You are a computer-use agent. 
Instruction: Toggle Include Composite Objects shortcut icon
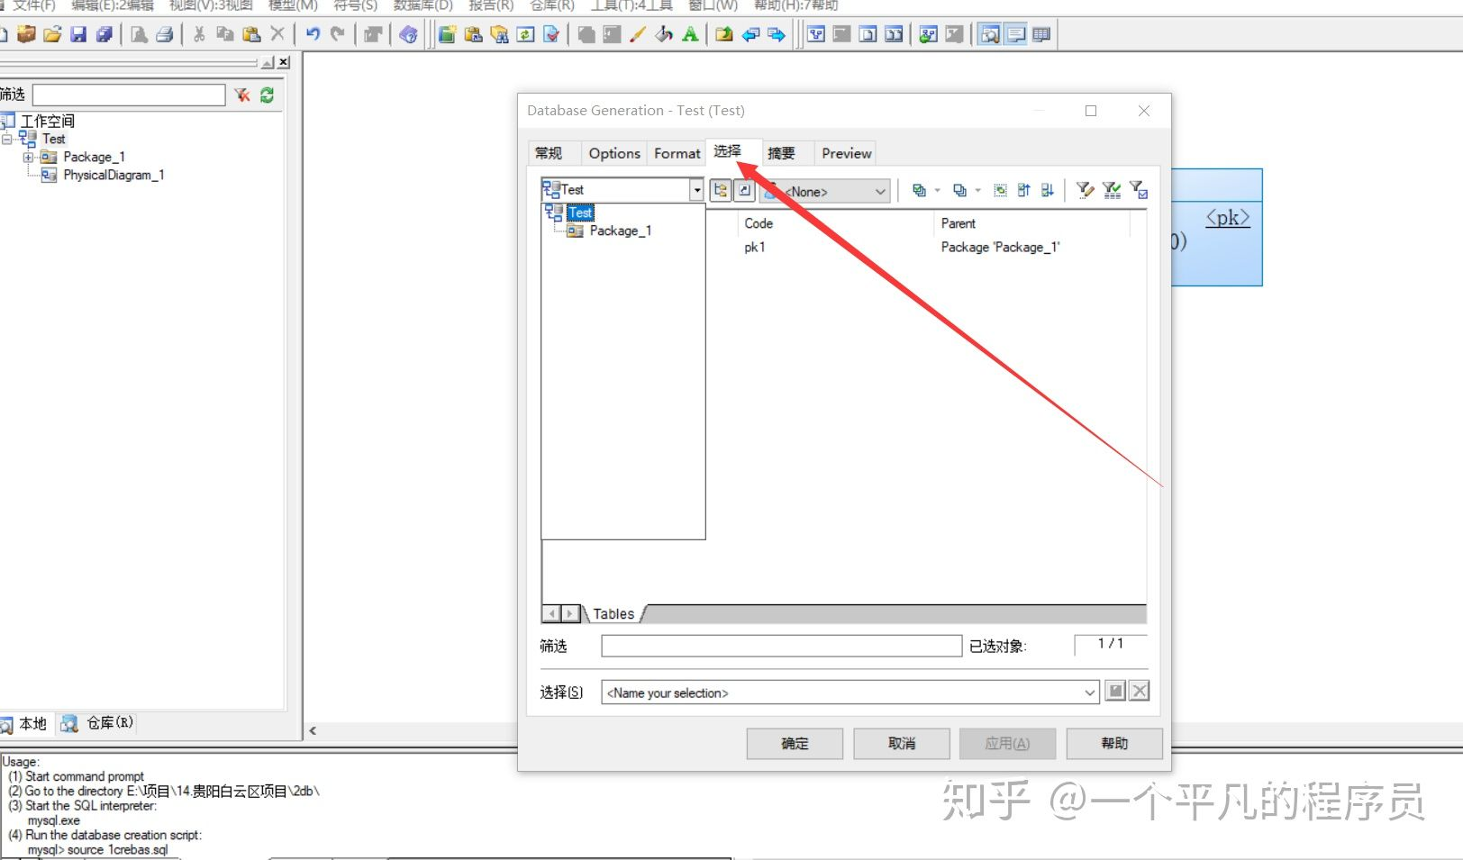point(744,190)
